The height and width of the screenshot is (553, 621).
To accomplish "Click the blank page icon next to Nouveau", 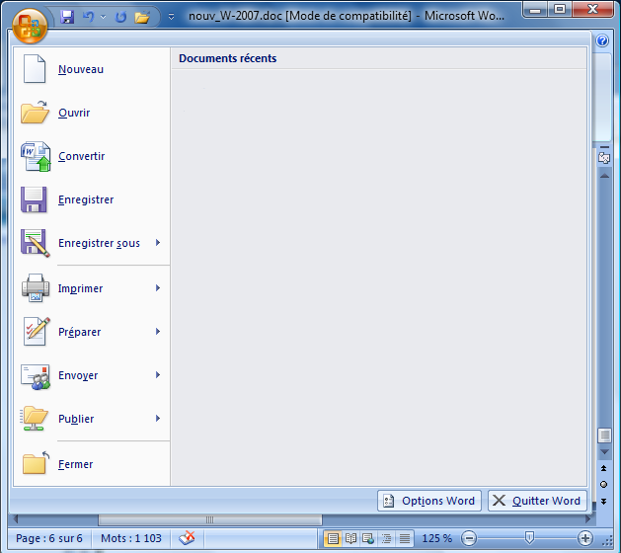I will [x=35, y=69].
